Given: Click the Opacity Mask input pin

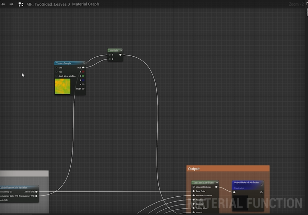Looking at the screenshot, I should point(194,208).
